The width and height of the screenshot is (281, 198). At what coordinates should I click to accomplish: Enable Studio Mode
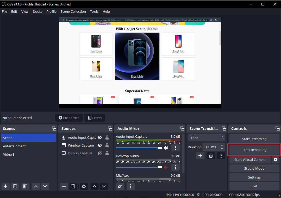(x=254, y=168)
